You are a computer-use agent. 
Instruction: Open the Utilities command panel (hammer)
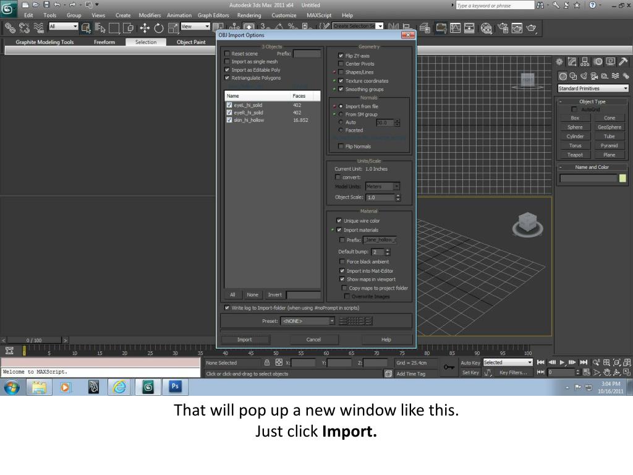click(623, 62)
